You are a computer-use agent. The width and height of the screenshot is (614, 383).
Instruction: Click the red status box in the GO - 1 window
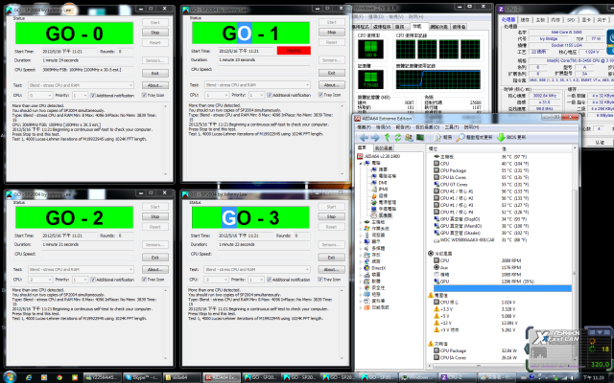point(294,51)
